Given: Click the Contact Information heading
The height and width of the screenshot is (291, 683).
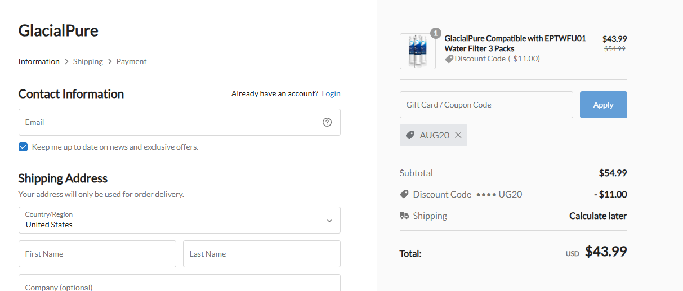Looking at the screenshot, I should pos(71,94).
